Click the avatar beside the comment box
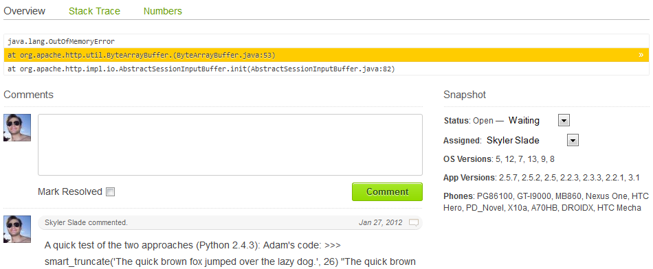This screenshot has width=653, height=269. 17,128
